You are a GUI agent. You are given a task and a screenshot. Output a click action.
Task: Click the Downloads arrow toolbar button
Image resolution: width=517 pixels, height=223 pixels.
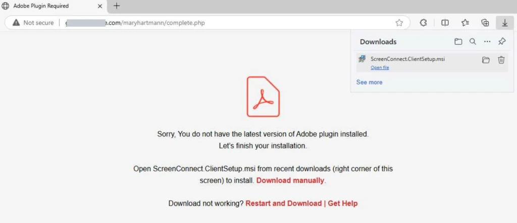click(504, 23)
